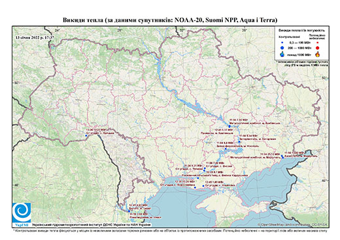Click the blue marker at Kamianske metallurgical plant
This screenshot has width=340, height=240.
tap(229, 127)
